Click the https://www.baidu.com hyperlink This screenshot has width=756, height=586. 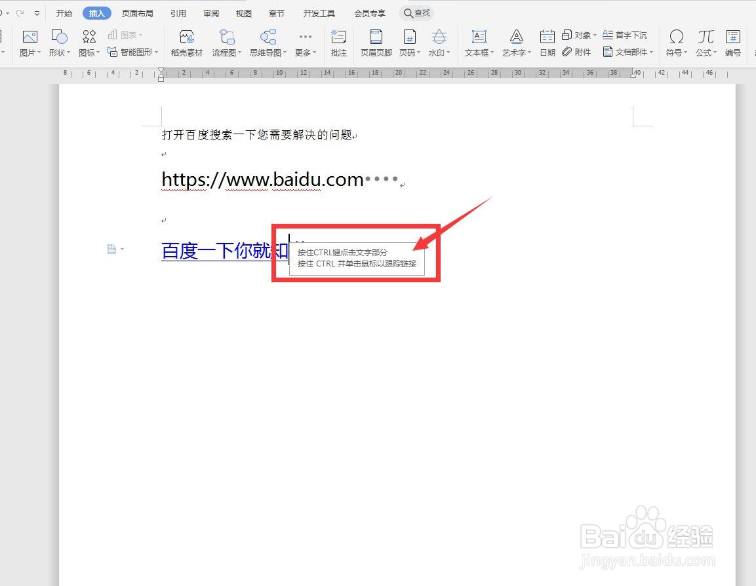261,179
